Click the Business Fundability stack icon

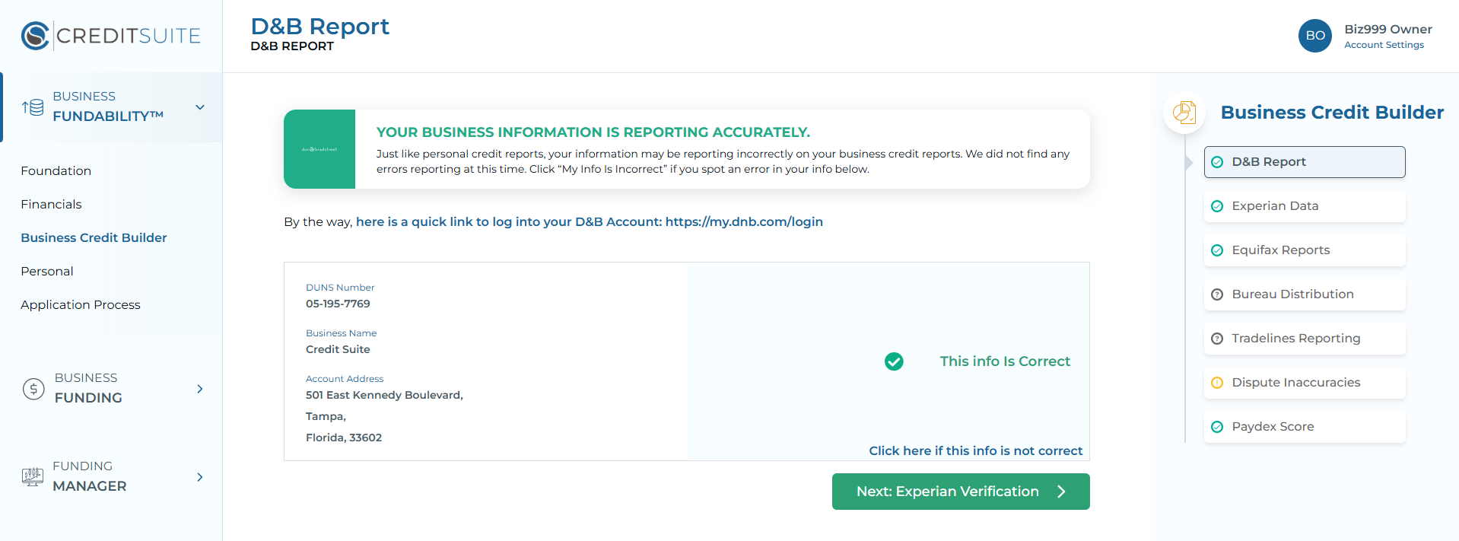[x=33, y=107]
